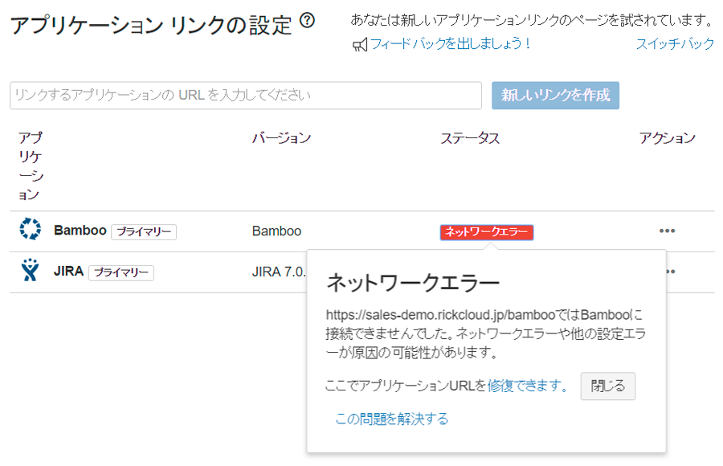Open the この問題を解決する link
This screenshot has height=466, width=723.
click(392, 419)
